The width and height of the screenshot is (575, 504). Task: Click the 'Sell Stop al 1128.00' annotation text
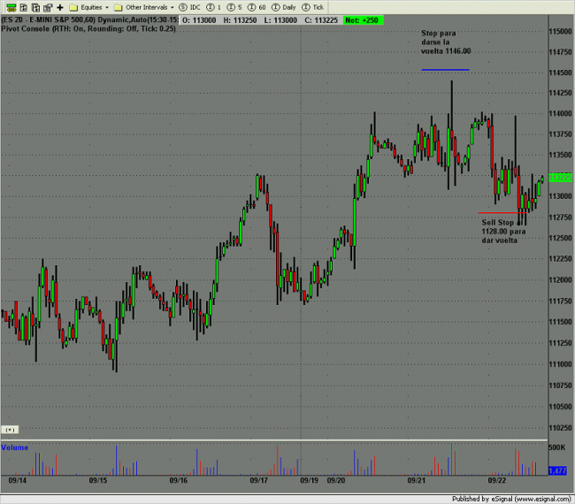pyautogui.click(x=503, y=232)
